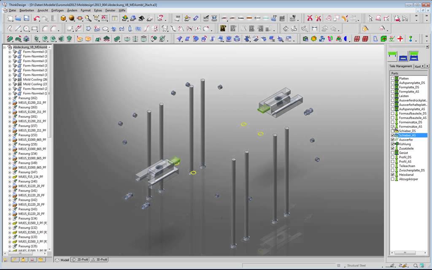
Task: Check the Gerüst checkbox
Action: 393,153
